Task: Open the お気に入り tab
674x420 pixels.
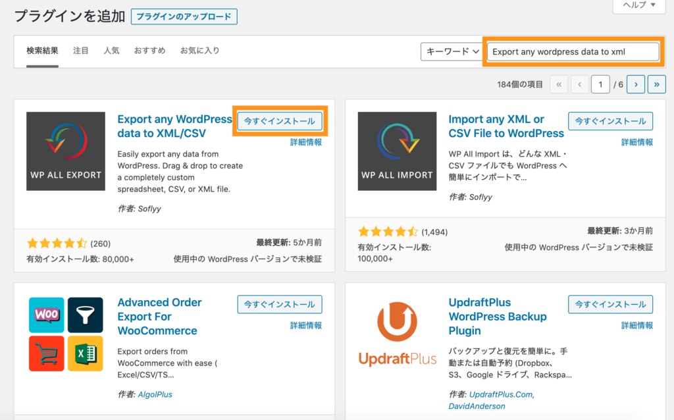Action: pyautogui.click(x=199, y=49)
